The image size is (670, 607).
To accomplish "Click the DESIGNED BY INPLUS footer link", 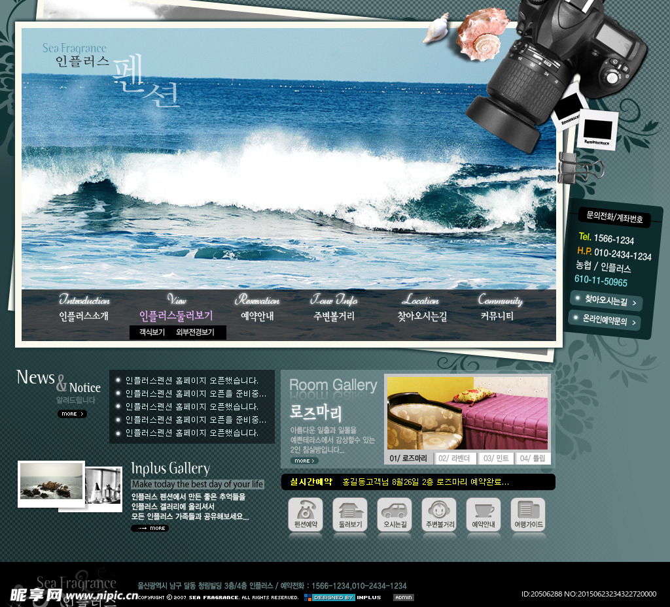I will pyautogui.click(x=343, y=598).
